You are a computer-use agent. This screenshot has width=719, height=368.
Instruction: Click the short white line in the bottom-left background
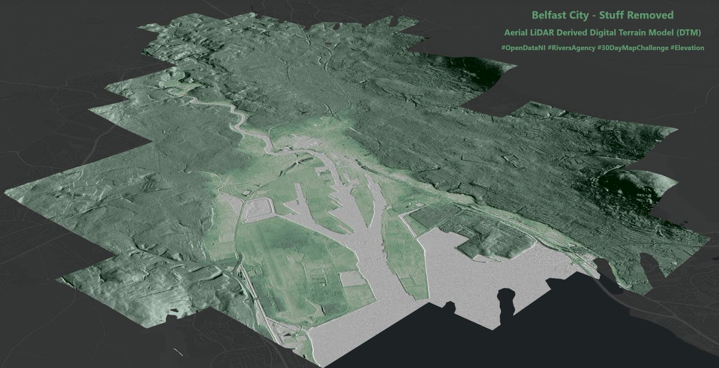(x=178, y=349)
